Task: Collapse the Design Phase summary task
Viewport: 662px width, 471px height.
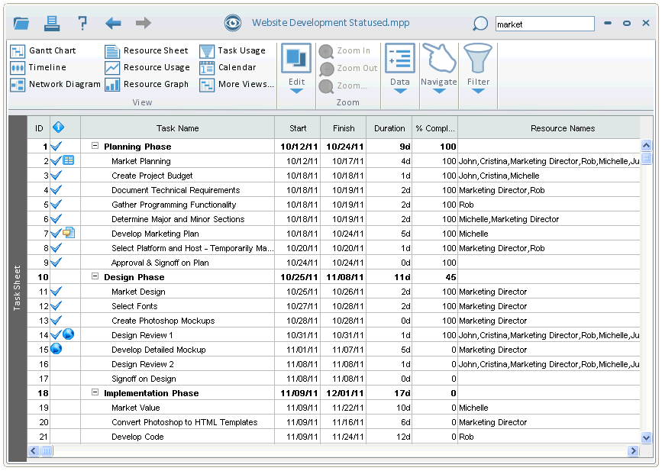Action: [94, 276]
